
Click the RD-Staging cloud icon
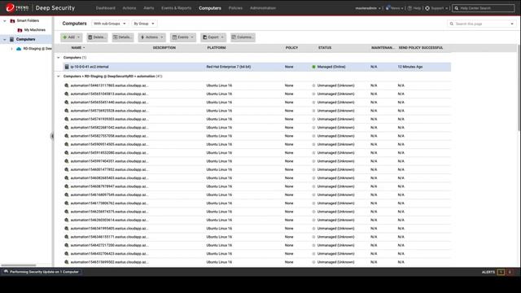point(19,49)
